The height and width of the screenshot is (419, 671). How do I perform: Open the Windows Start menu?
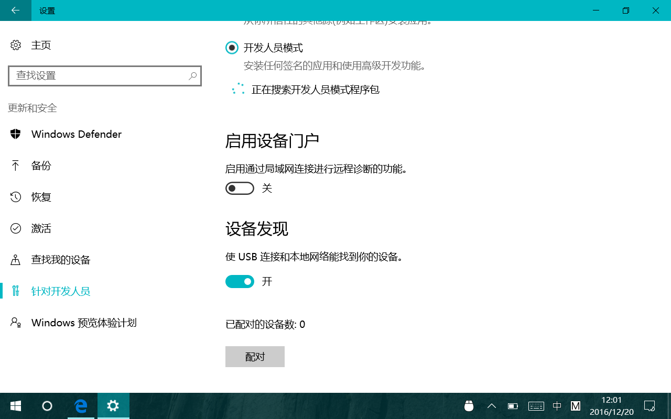[16, 406]
